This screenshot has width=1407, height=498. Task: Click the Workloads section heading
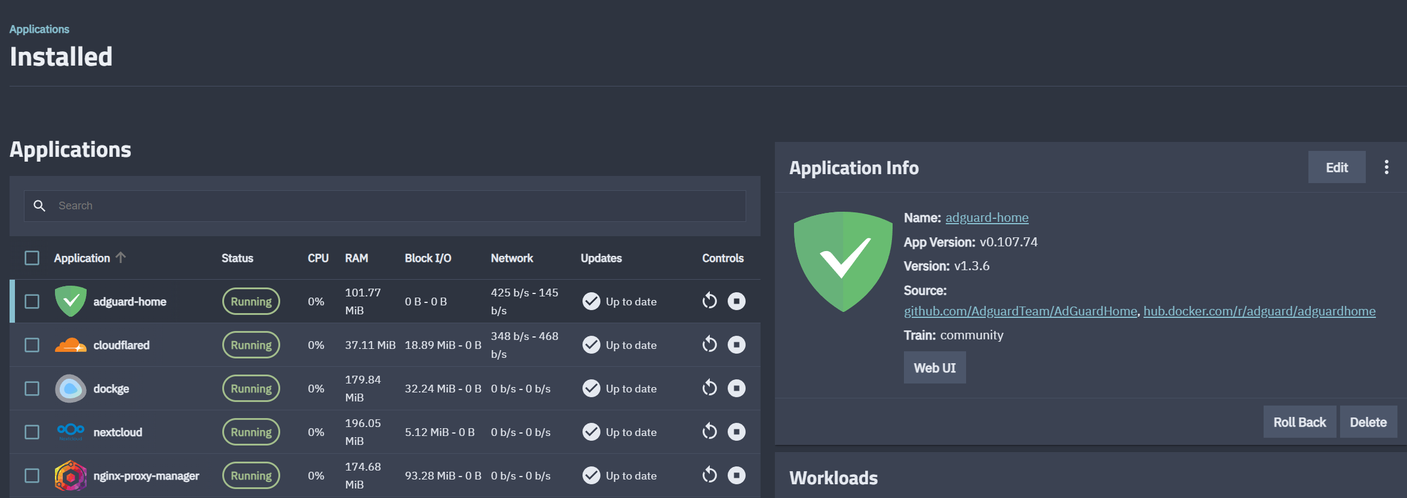[833, 478]
